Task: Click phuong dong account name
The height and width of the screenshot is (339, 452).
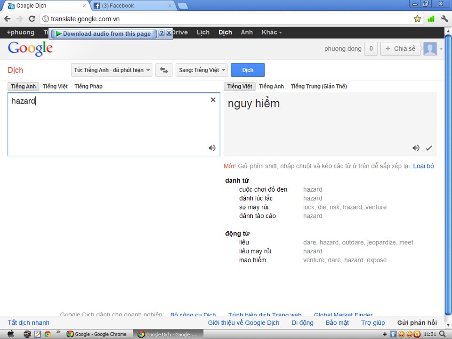Action: point(343,48)
